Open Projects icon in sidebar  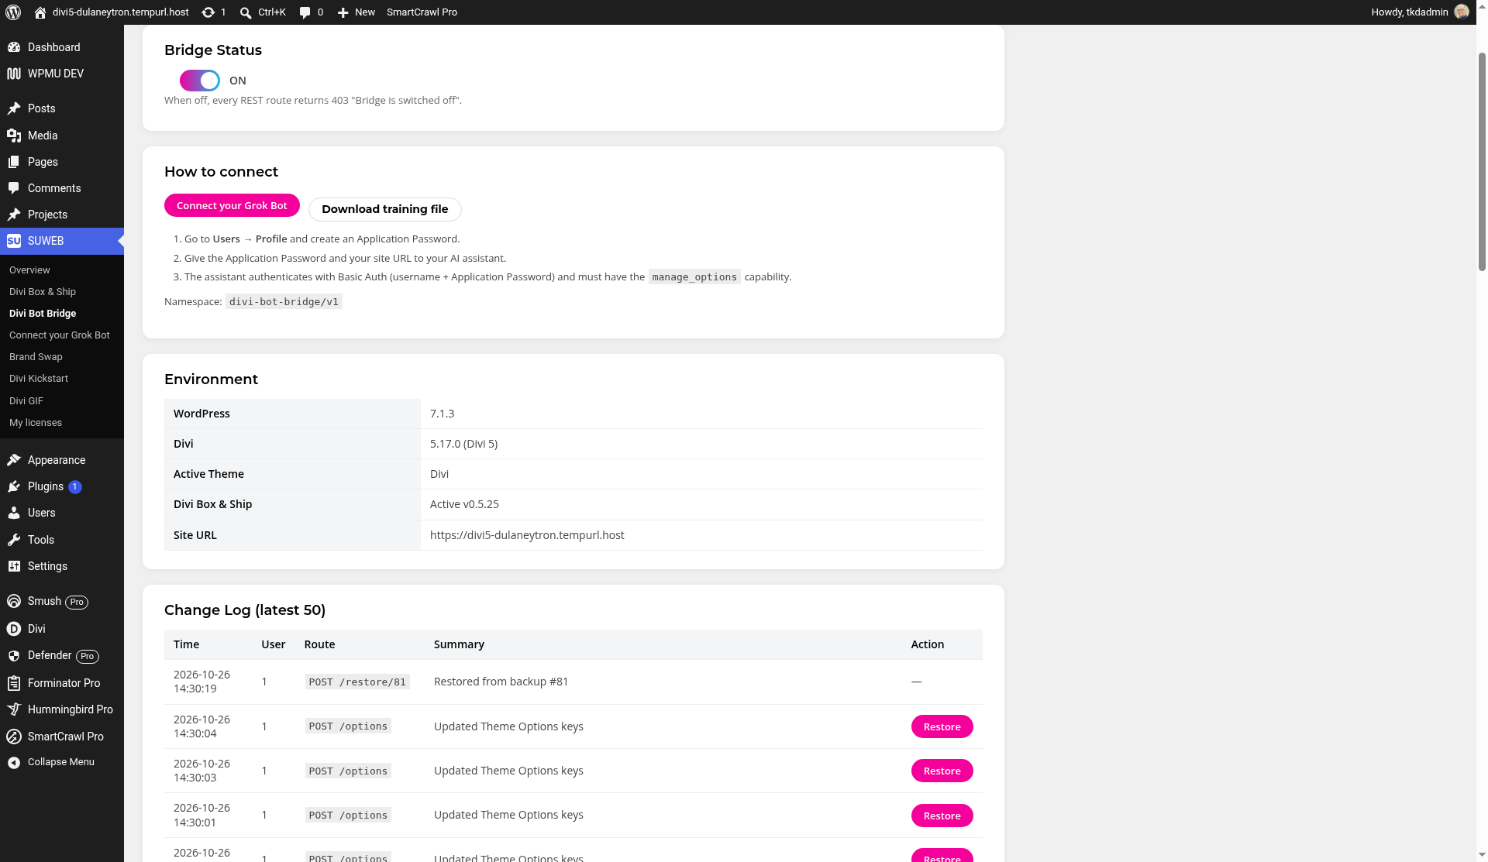coord(14,215)
